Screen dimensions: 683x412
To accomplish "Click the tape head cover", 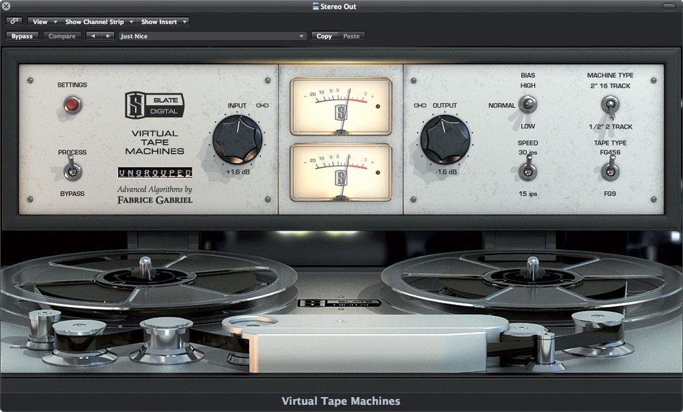I will (366, 344).
